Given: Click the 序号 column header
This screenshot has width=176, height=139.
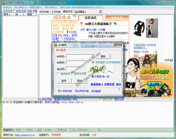Looking at the screenshot, I should [6, 14].
